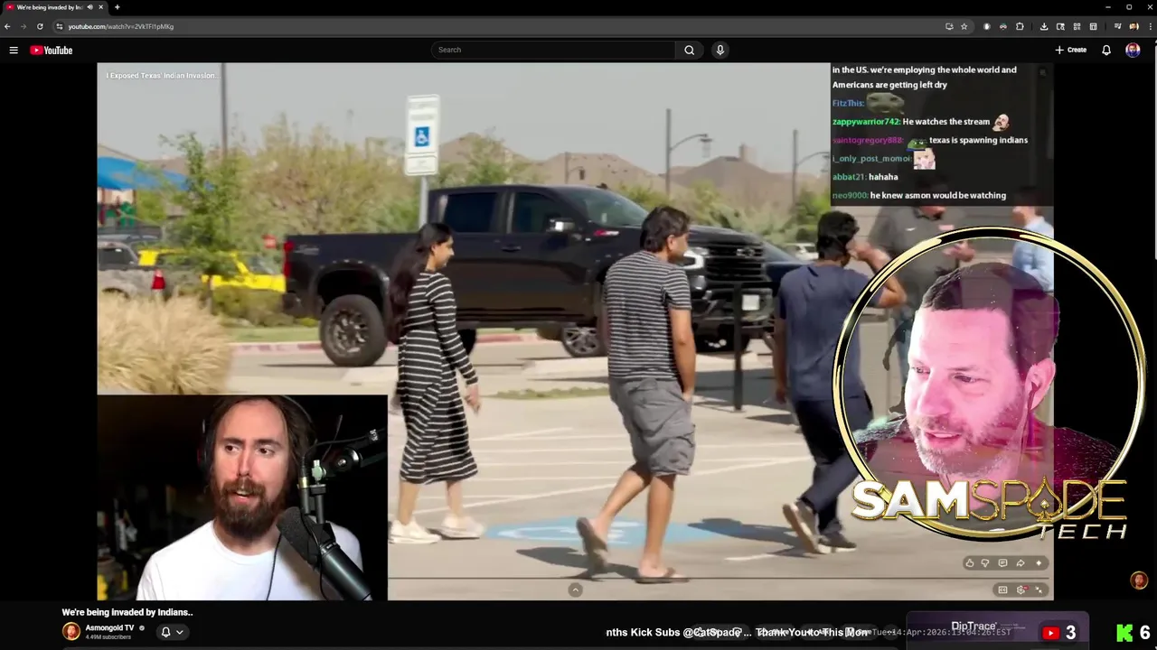1157x650 pixels.
Task: Switch to the 'We're being invaded' tab
Action: coord(54,7)
